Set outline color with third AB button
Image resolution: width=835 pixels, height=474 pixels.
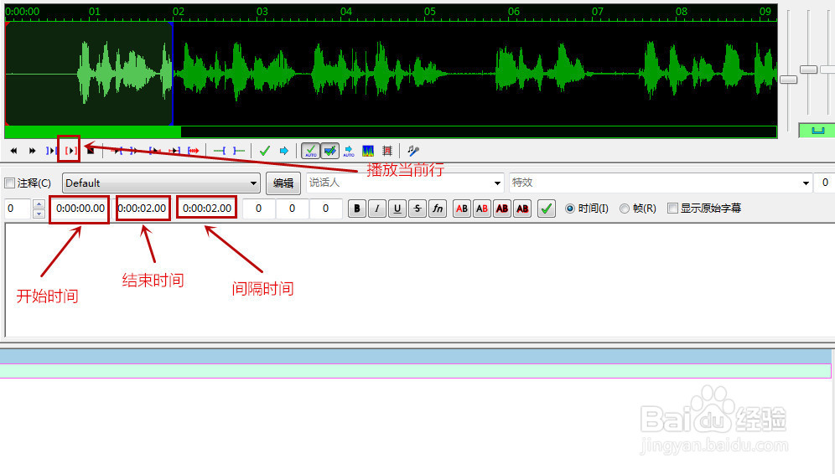tap(502, 209)
